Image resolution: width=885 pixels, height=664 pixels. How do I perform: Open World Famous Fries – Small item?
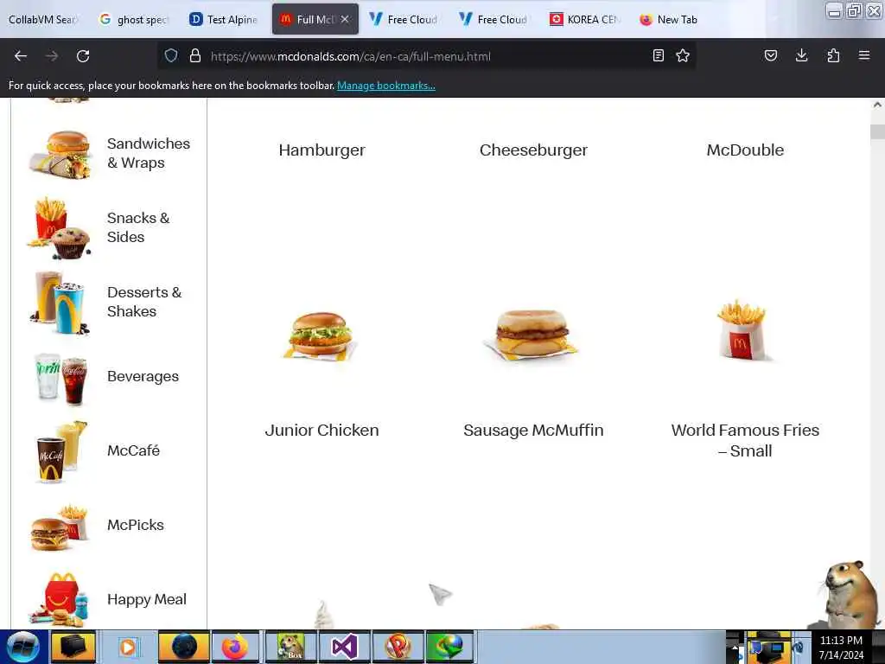(x=745, y=440)
